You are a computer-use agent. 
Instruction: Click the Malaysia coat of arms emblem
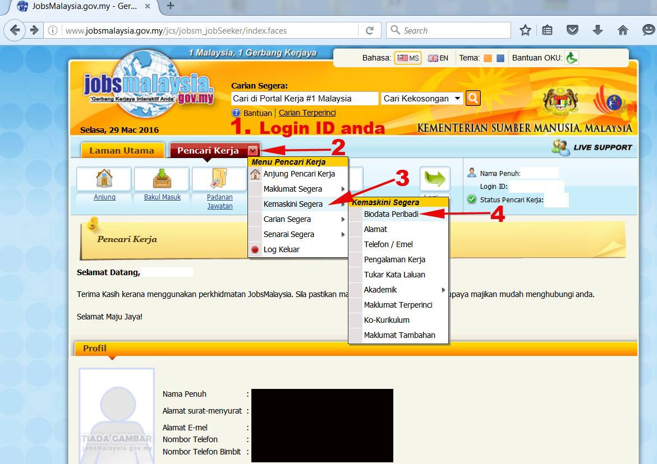pyautogui.click(x=560, y=101)
